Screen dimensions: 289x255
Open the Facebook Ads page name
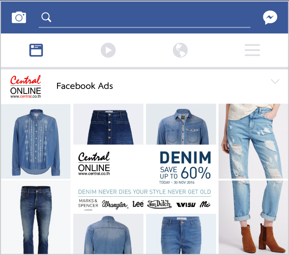coord(85,86)
